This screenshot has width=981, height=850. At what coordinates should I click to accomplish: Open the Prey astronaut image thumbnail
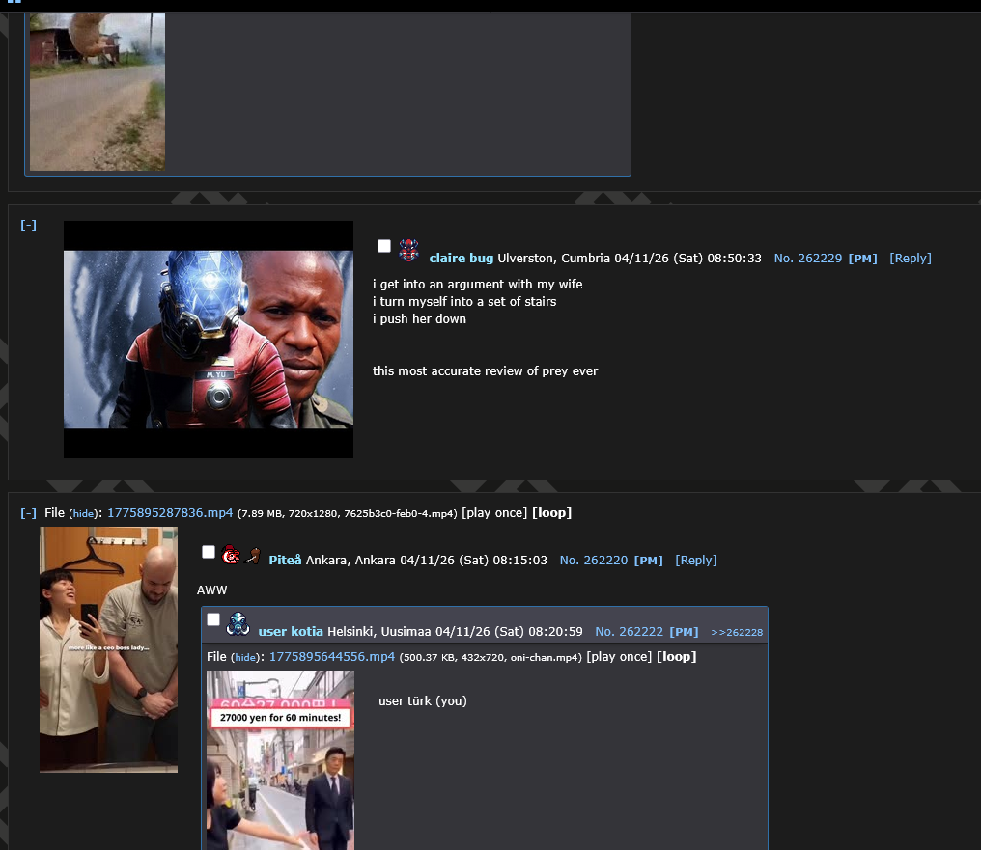tap(209, 339)
